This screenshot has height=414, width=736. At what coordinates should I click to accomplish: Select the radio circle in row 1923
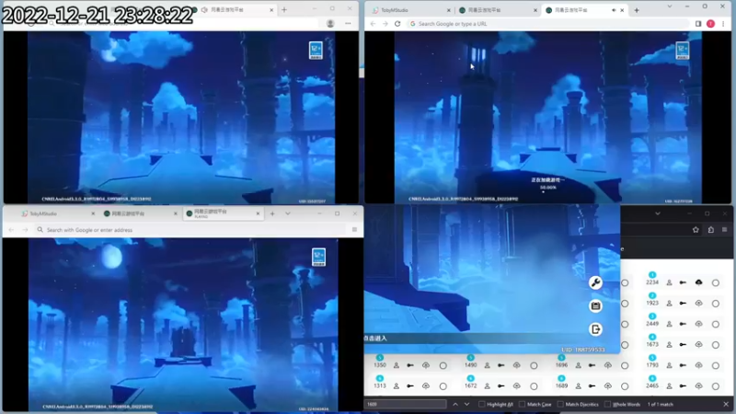coord(716,304)
